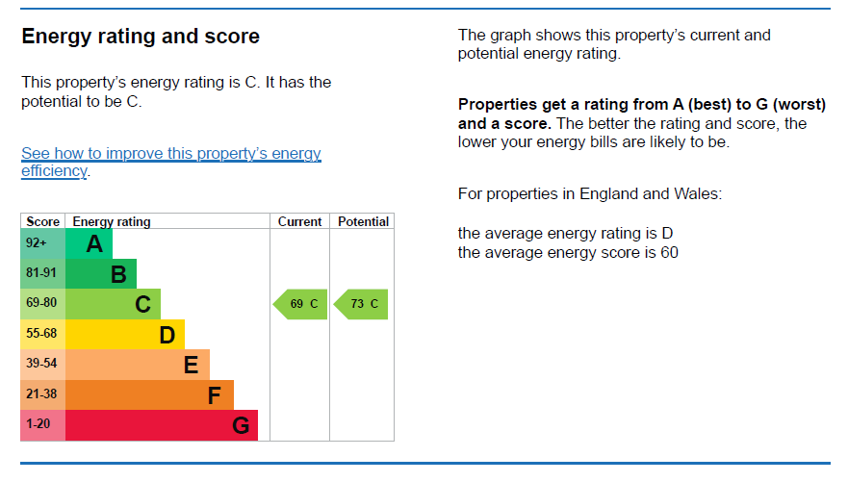Image resolution: width=848 pixels, height=482 pixels.
Task: Click the 1-20 score range cell
Action: [42, 424]
